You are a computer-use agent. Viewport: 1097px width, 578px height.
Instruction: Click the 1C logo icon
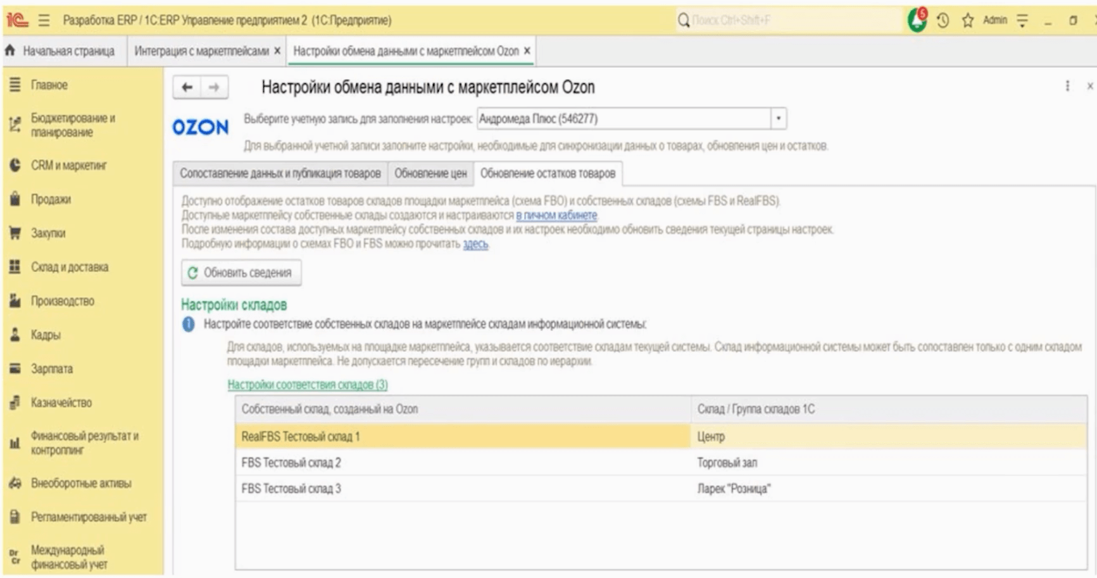pyautogui.click(x=18, y=20)
